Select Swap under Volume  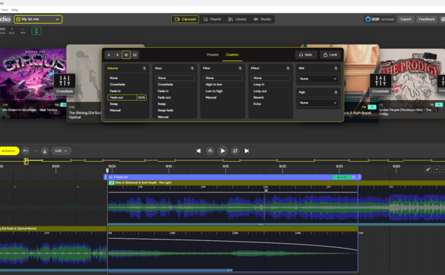(114, 103)
